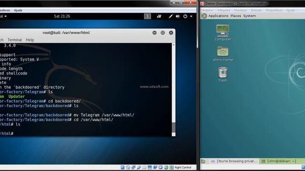Click the [vtm@debian: ~] taskbar button
305x171 pixels.
tap(282, 161)
